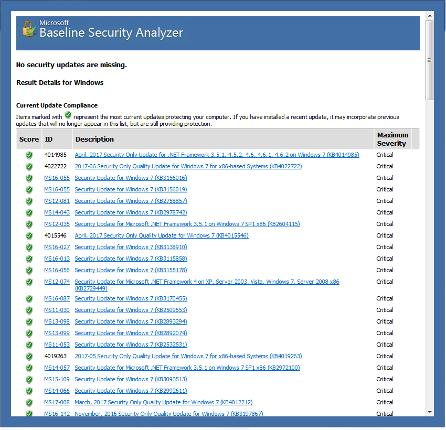This screenshot has height=430, width=446.
Task: Open the March 2017 update KB4012212 link
Action: point(163,403)
